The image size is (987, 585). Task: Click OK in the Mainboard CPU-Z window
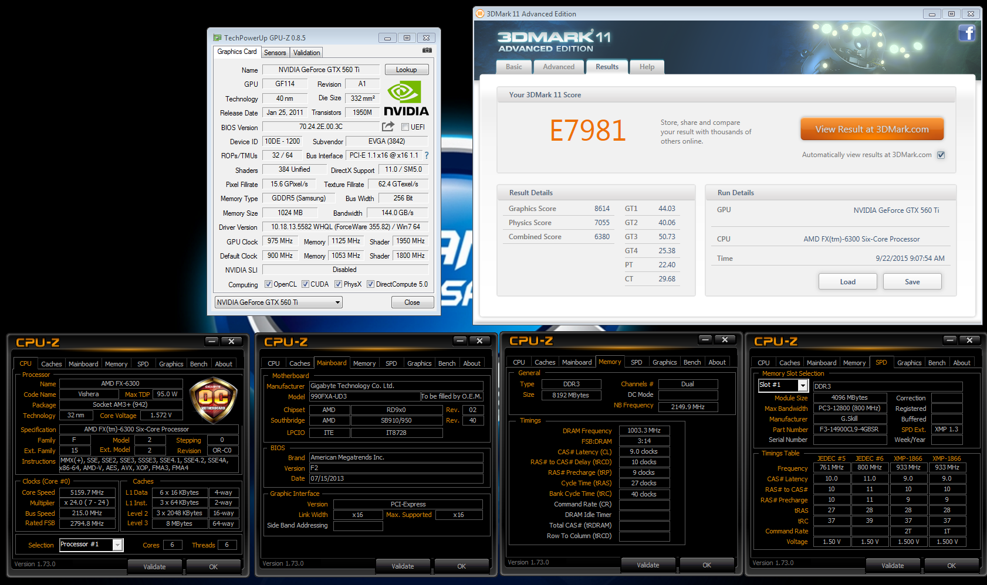(x=462, y=566)
